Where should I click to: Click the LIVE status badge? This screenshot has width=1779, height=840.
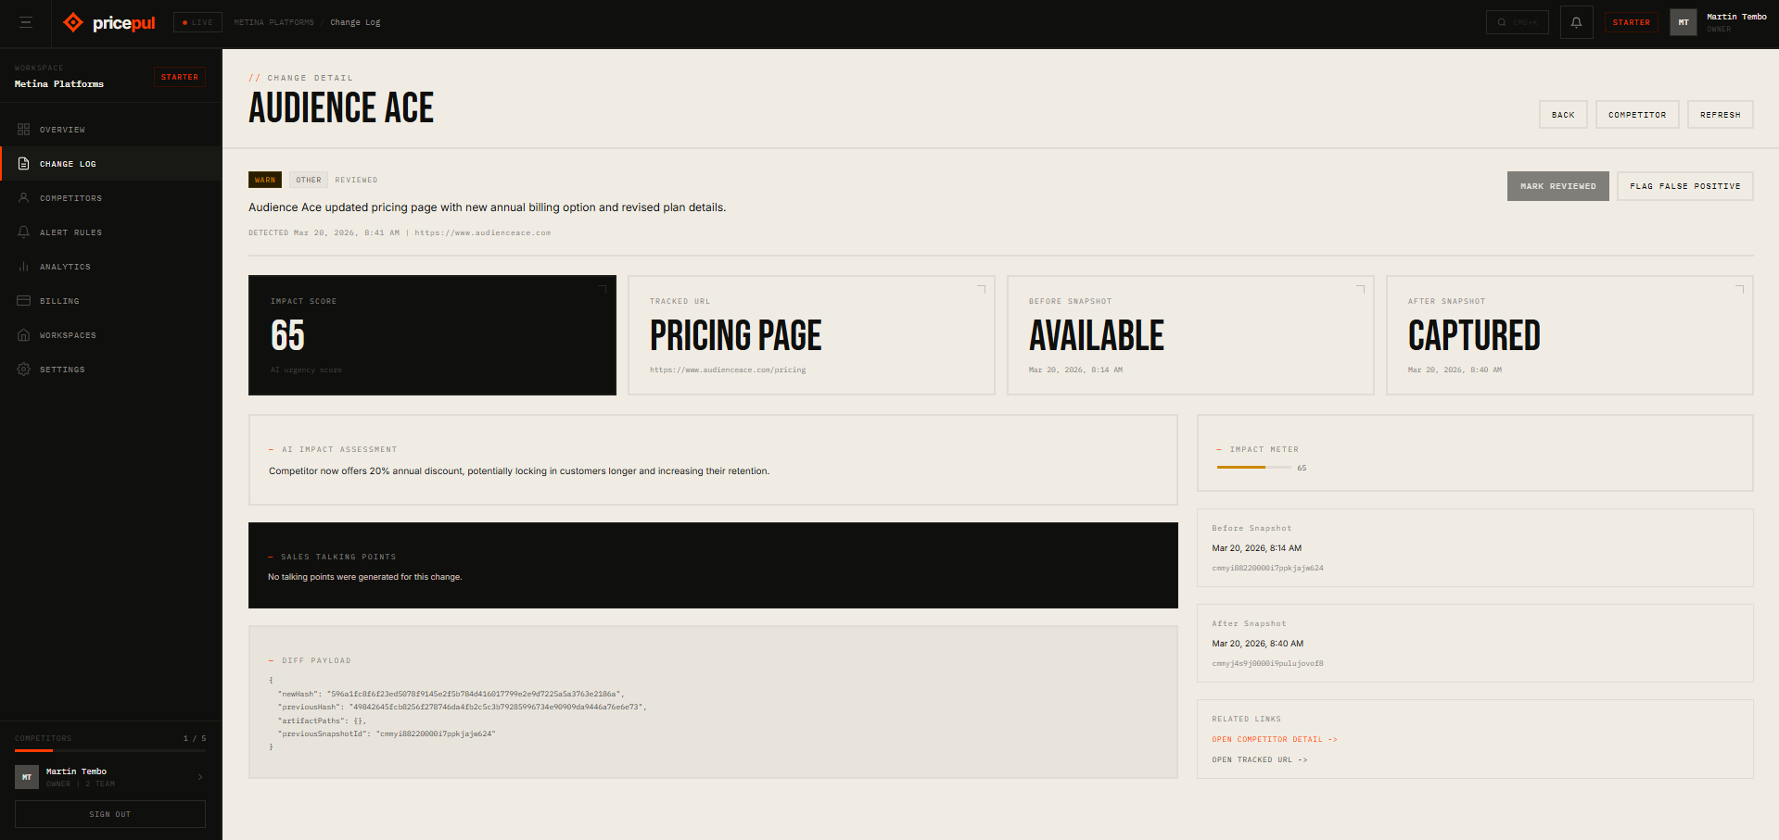point(197,22)
